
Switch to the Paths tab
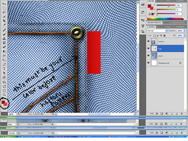click(173, 27)
